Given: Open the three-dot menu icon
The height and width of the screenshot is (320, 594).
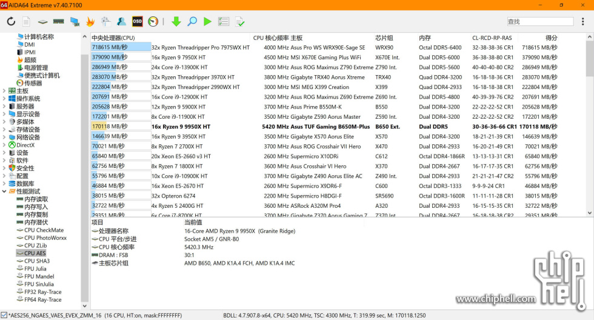Looking at the screenshot, I should pyautogui.click(x=582, y=22).
